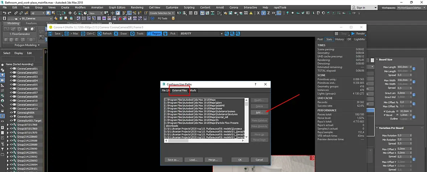Expand Group2141238660 tree node
Screen dimensions: 427x172
8,137
